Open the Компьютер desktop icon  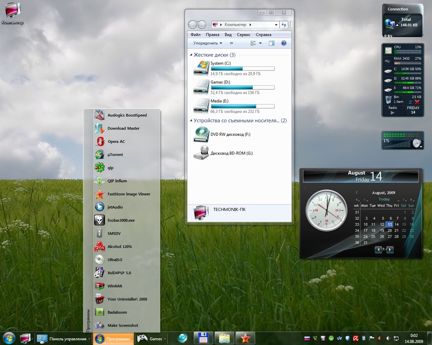coord(12,13)
